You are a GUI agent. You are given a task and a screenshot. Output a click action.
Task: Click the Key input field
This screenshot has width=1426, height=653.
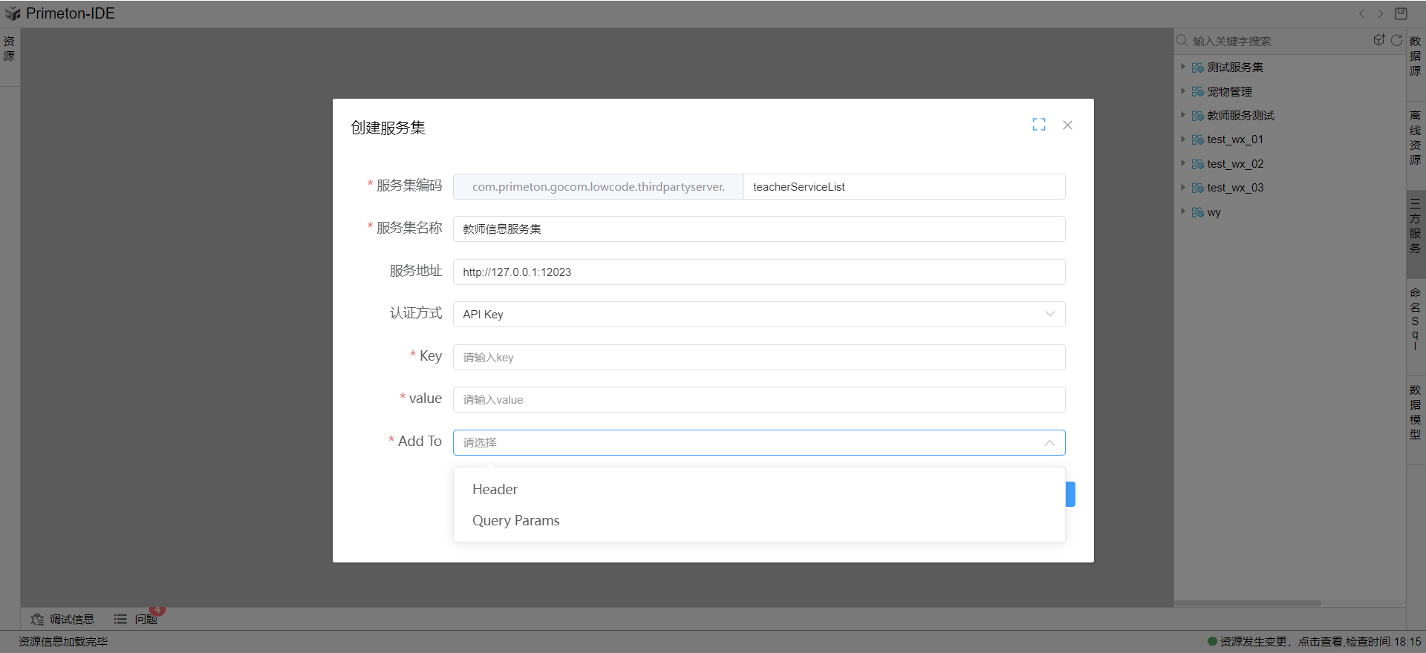coord(758,357)
